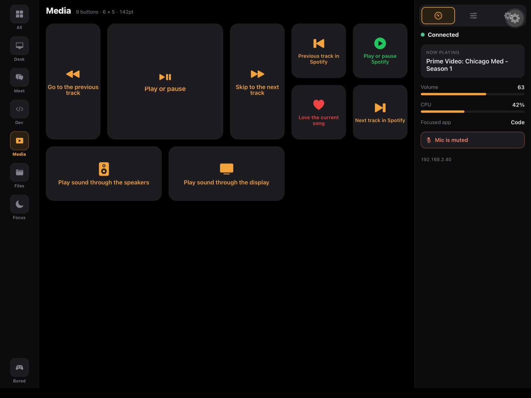Click the 192.168.2.40 IP address

436,160
